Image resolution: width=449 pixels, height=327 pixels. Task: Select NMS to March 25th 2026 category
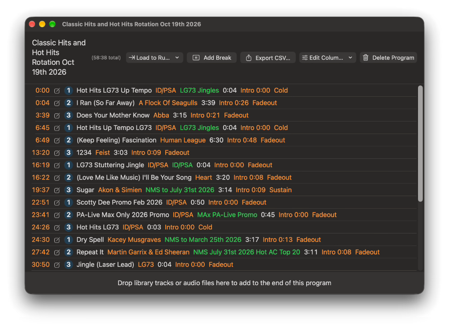pyautogui.click(x=203, y=239)
